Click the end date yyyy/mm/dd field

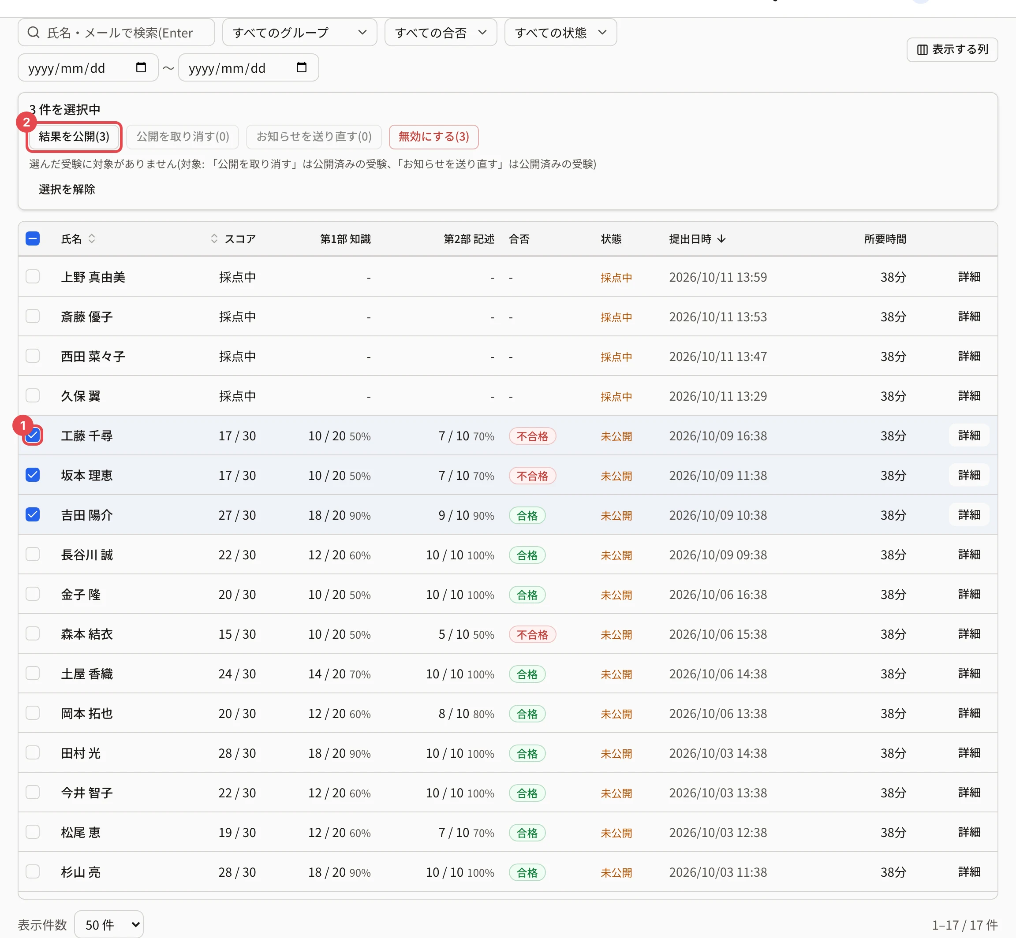(249, 67)
